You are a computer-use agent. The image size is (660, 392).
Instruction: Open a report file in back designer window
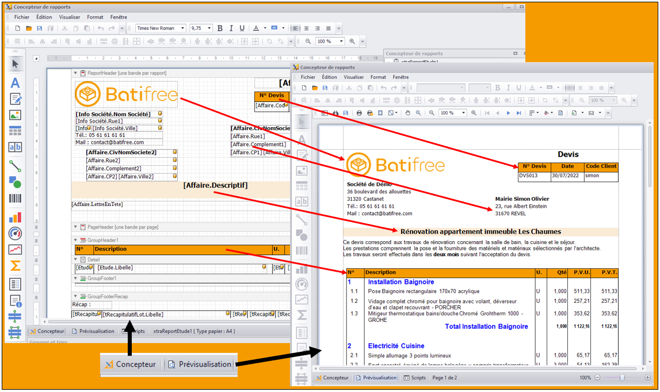(29, 28)
